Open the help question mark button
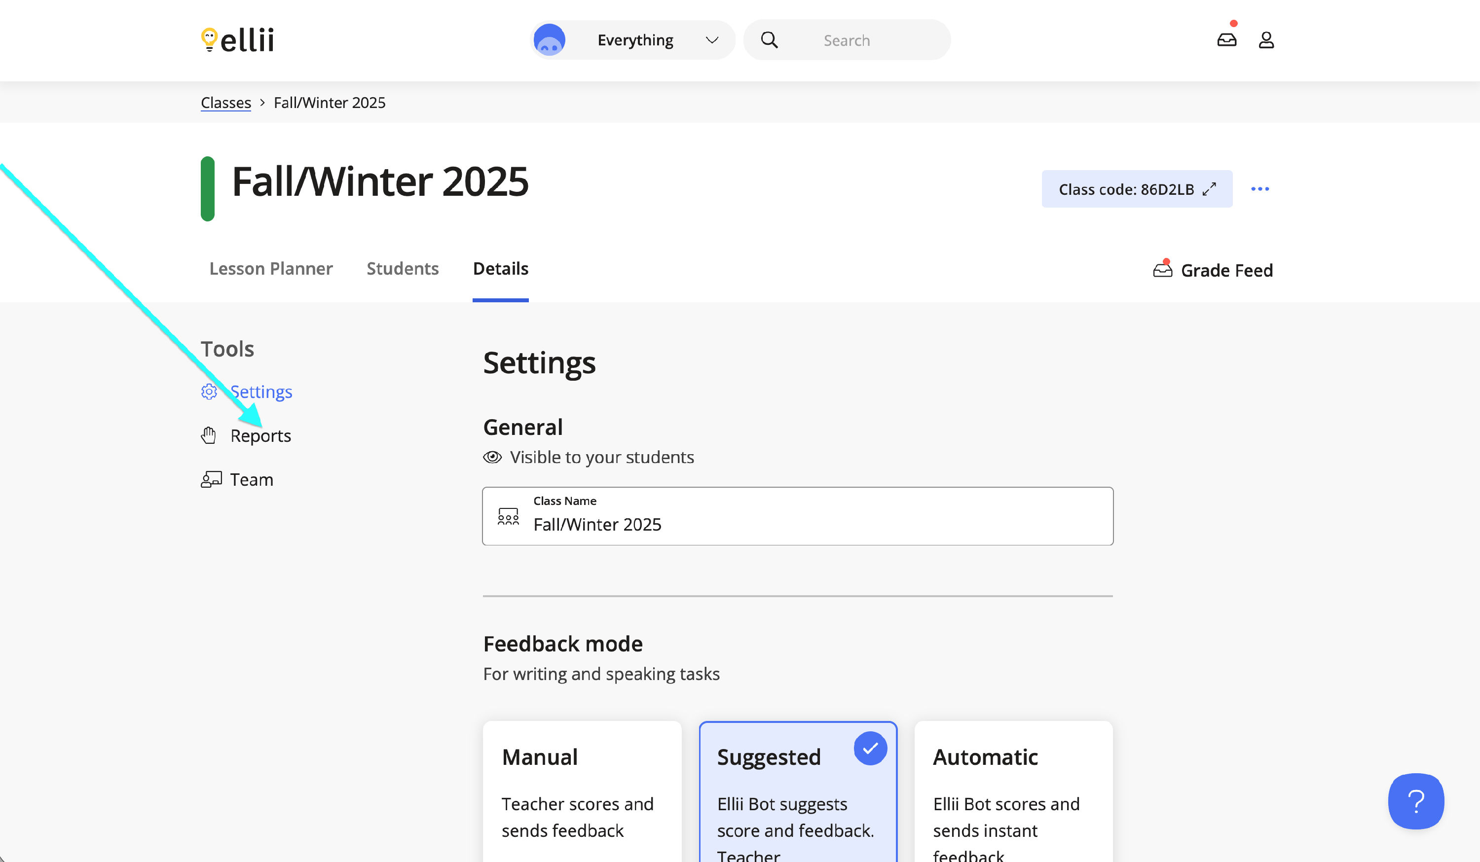The width and height of the screenshot is (1480, 862). [x=1415, y=801]
